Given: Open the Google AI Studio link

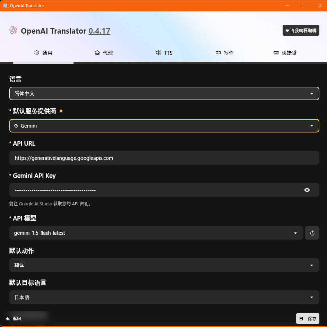Looking at the screenshot, I should coord(35,204).
